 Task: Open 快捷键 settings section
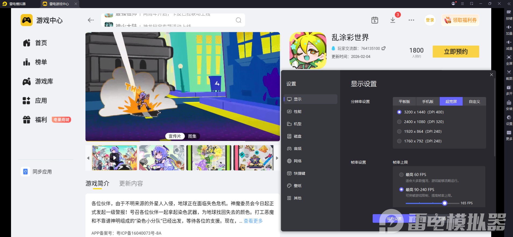point(311,173)
